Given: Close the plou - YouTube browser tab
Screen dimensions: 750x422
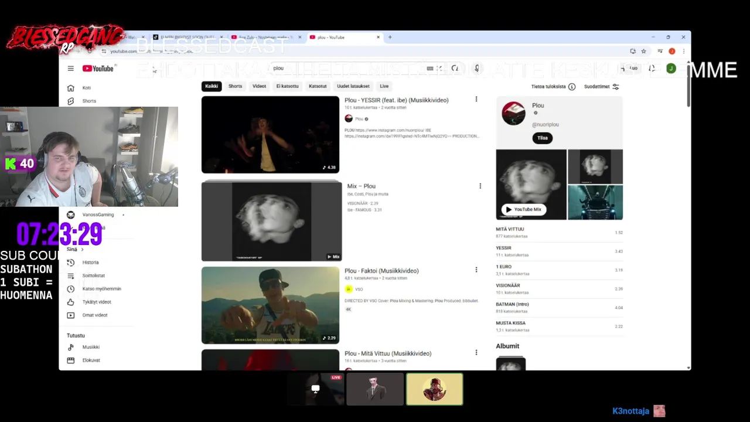Looking at the screenshot, I should (378, 38).
